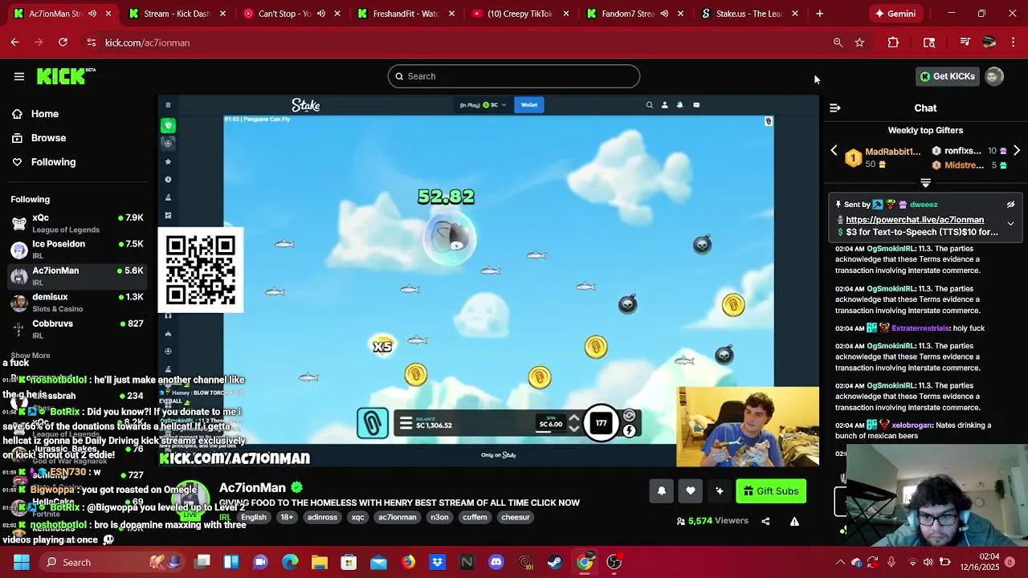Bookmark this page with star icon

(x=860, y=43)
